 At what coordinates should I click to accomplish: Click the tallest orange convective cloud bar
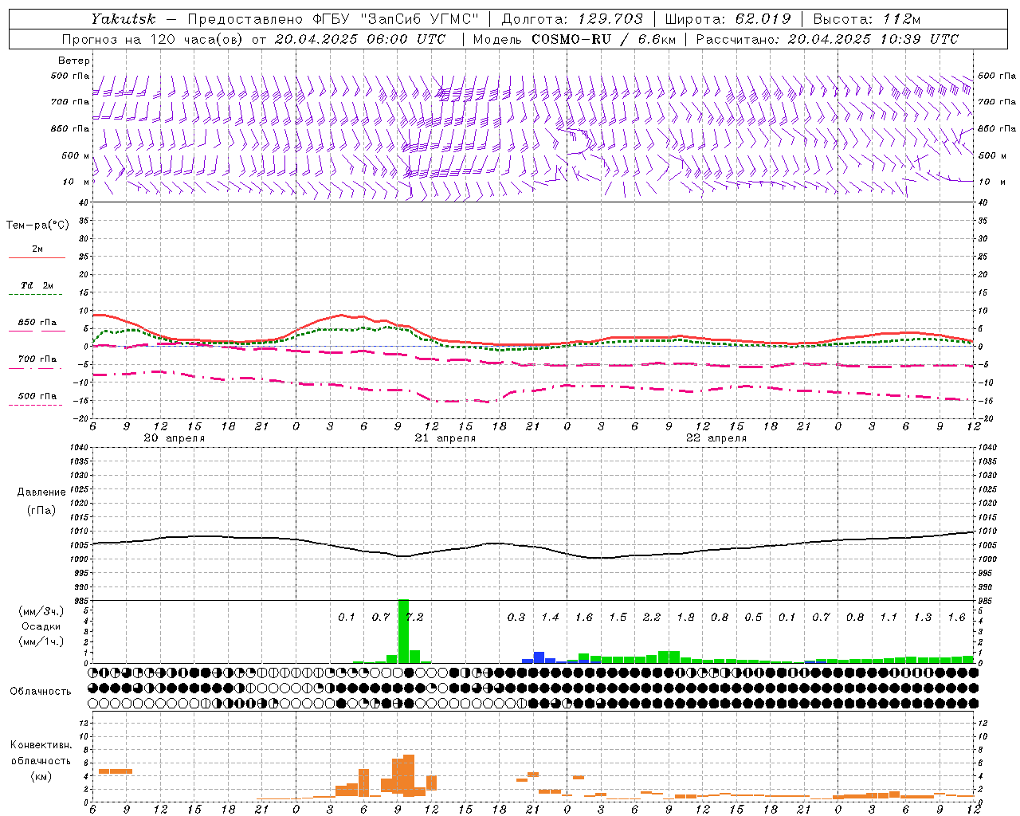[409, 775]
